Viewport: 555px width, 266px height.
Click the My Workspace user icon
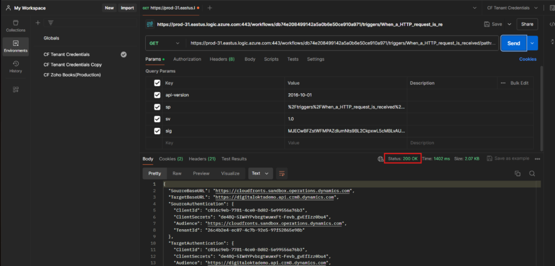[x=9, y=8]
